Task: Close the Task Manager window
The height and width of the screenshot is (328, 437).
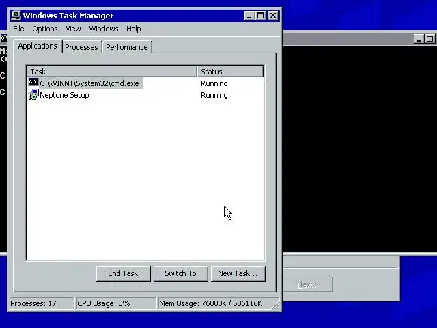Action: point(273,15)
